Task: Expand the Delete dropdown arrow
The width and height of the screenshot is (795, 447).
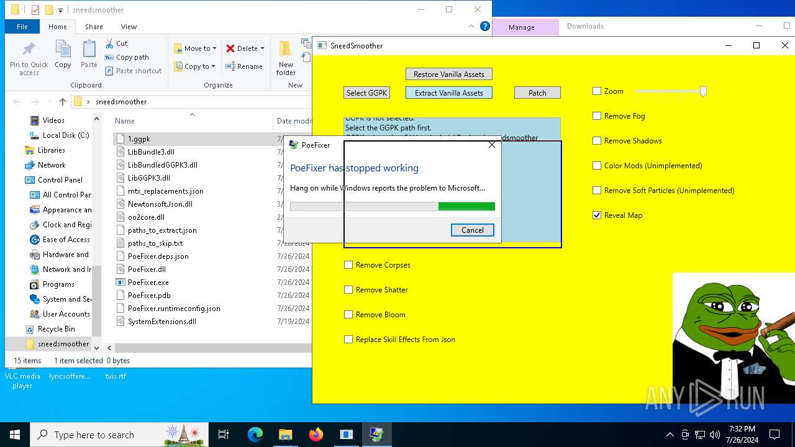Action: pos(262,48)
